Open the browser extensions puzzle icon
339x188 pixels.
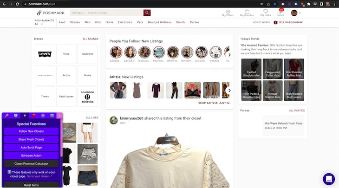click(309, 4)
